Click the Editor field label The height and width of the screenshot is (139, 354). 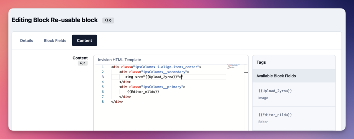263,122
